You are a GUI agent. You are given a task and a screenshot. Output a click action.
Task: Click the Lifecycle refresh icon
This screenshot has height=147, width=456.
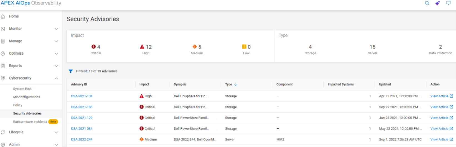pyautogui.click(x=3, y=132)
